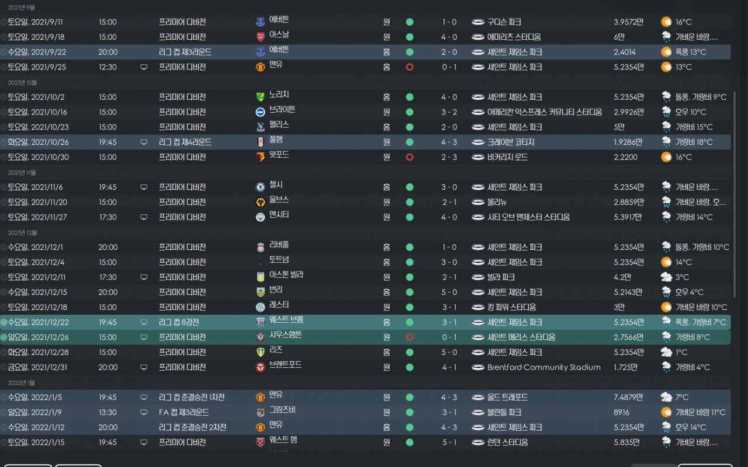The image size is (748, 467).
Task: Untick the checked mark for the 2021/12/26 match
Action: click(4, 337)
